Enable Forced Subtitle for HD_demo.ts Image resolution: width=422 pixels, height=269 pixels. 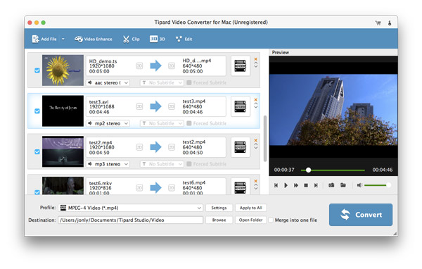coord(189,82)
